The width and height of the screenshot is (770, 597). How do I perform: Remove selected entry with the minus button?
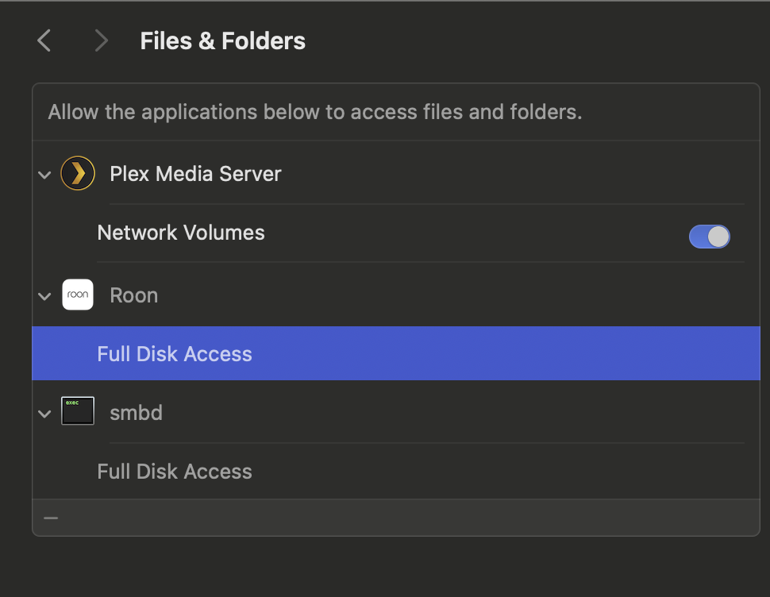point(51,518)
